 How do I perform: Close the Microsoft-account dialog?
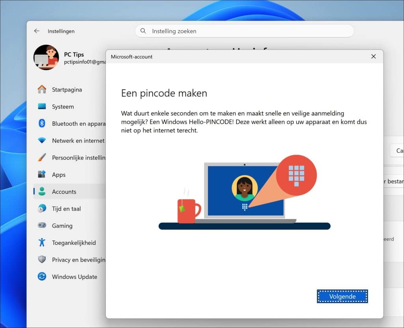pyautogui.click(x=373, y=56)
